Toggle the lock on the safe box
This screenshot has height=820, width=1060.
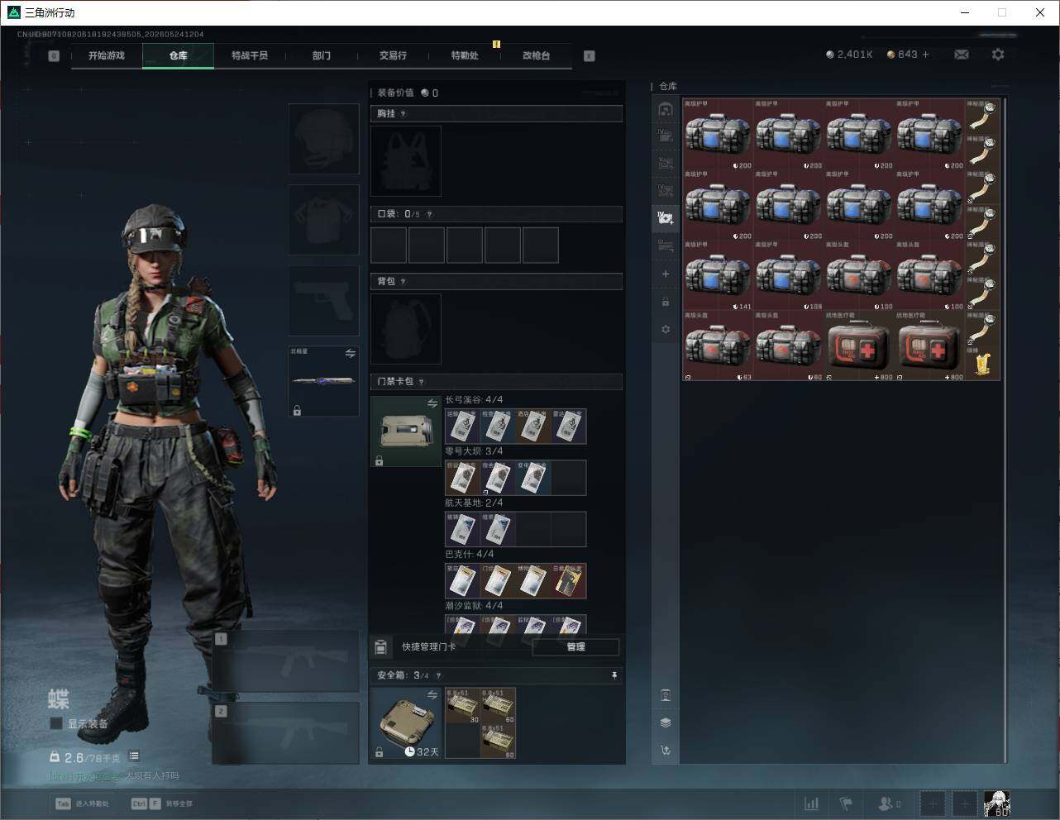[379, 752]
